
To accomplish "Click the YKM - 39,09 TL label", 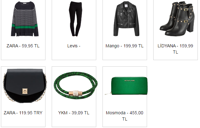I will pyautogui.click(x=74, y=113).
